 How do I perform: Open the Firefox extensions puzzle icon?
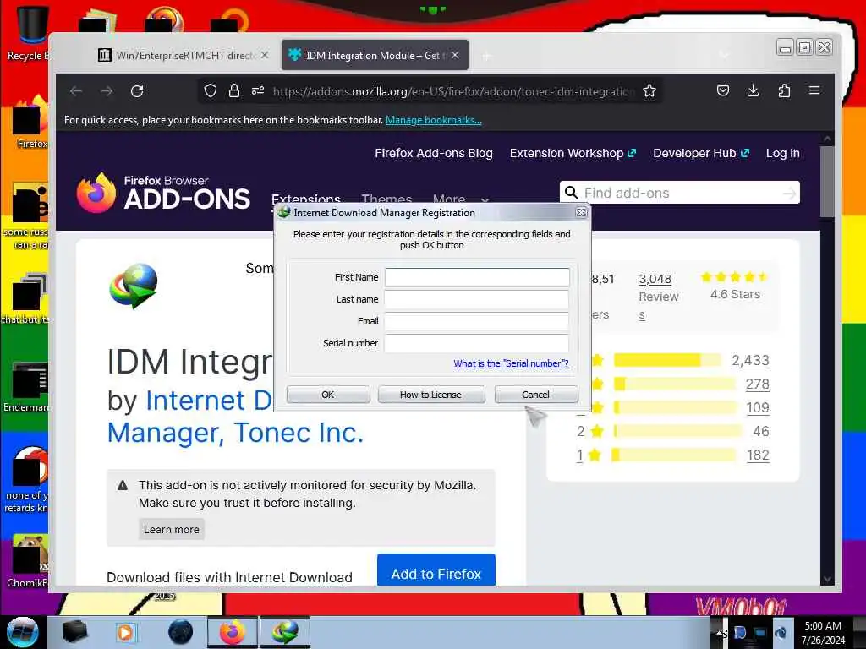pos(784,90)
